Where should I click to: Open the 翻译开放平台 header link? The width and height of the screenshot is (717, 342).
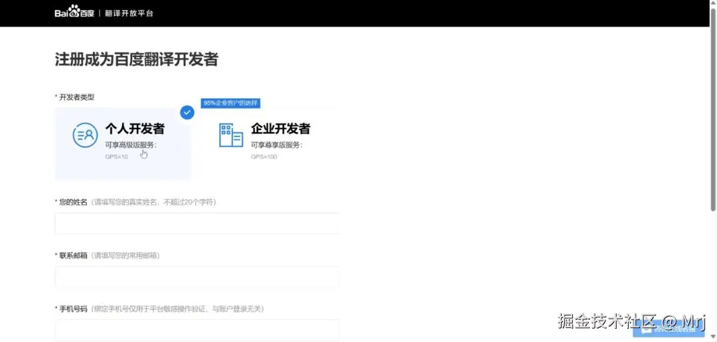(x=129, y=13)
